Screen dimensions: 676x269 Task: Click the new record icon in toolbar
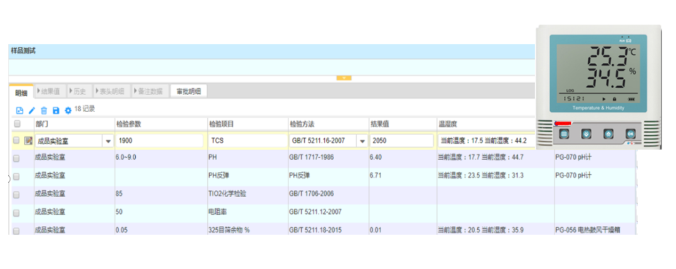click(x=19, y=110)
